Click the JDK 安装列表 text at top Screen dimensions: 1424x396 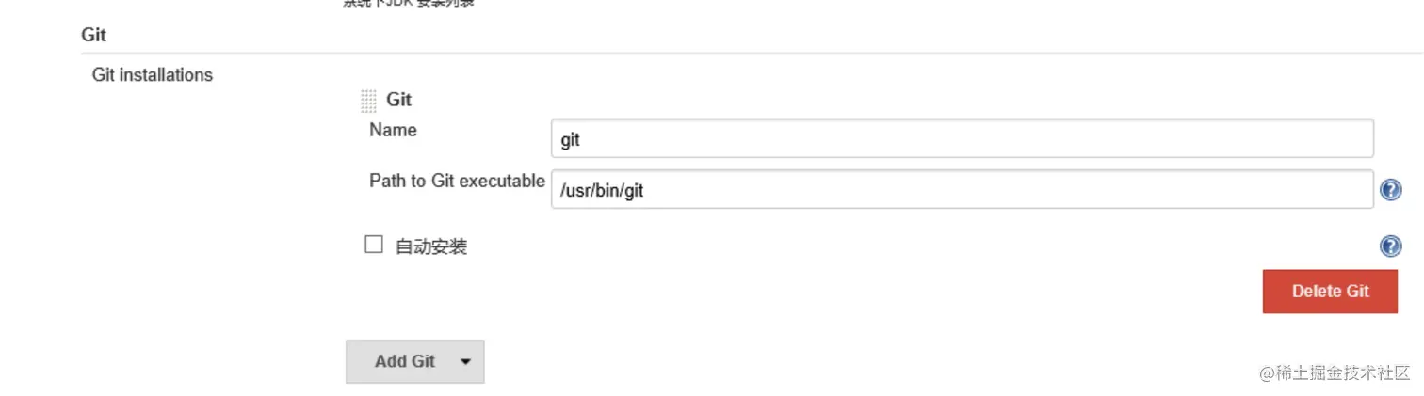pyautogui.click(x=409, y=3)
